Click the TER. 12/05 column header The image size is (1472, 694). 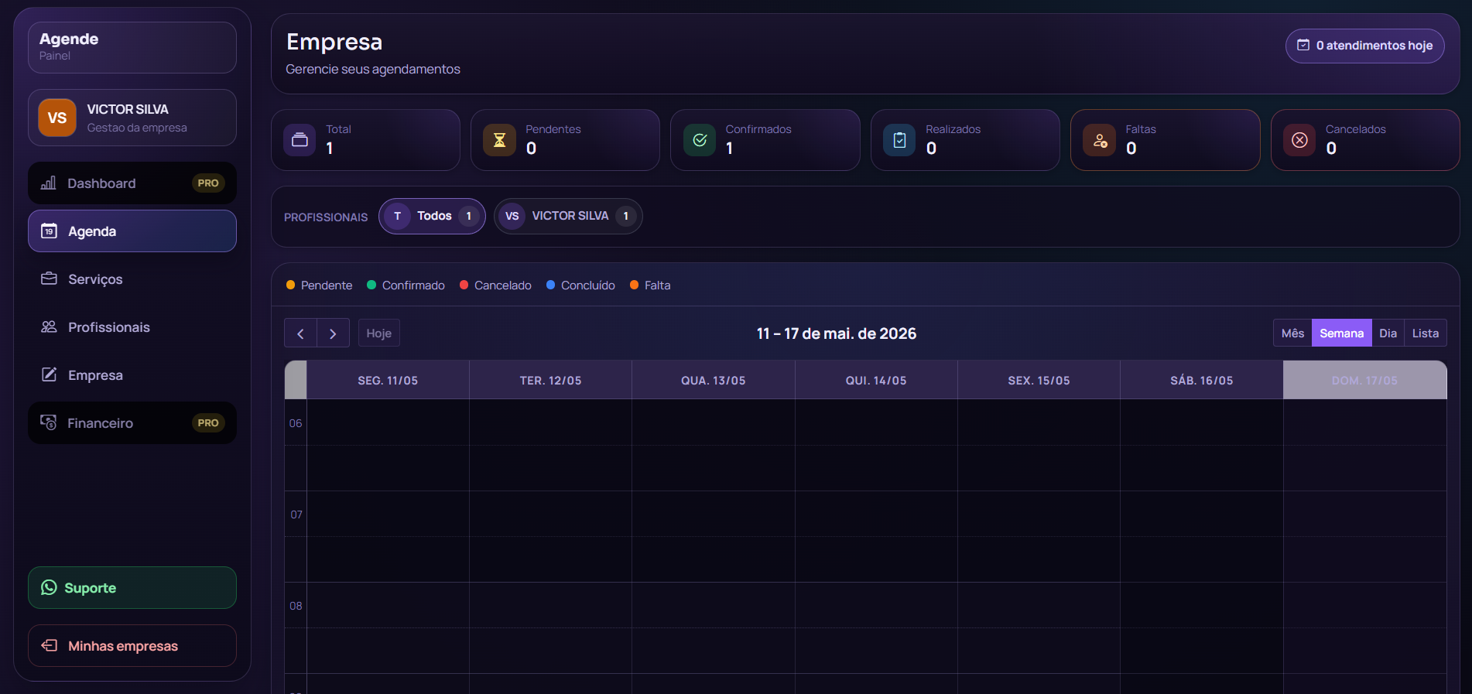point(550,380)
